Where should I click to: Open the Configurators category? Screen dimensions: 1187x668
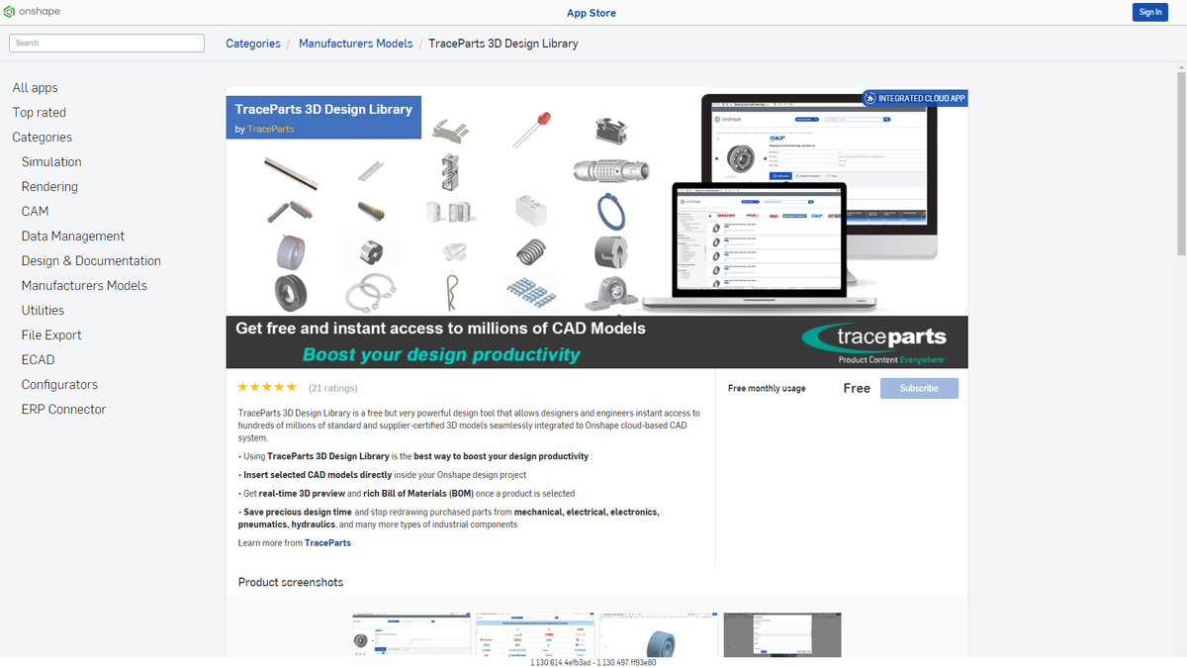[x=59, y=385]
